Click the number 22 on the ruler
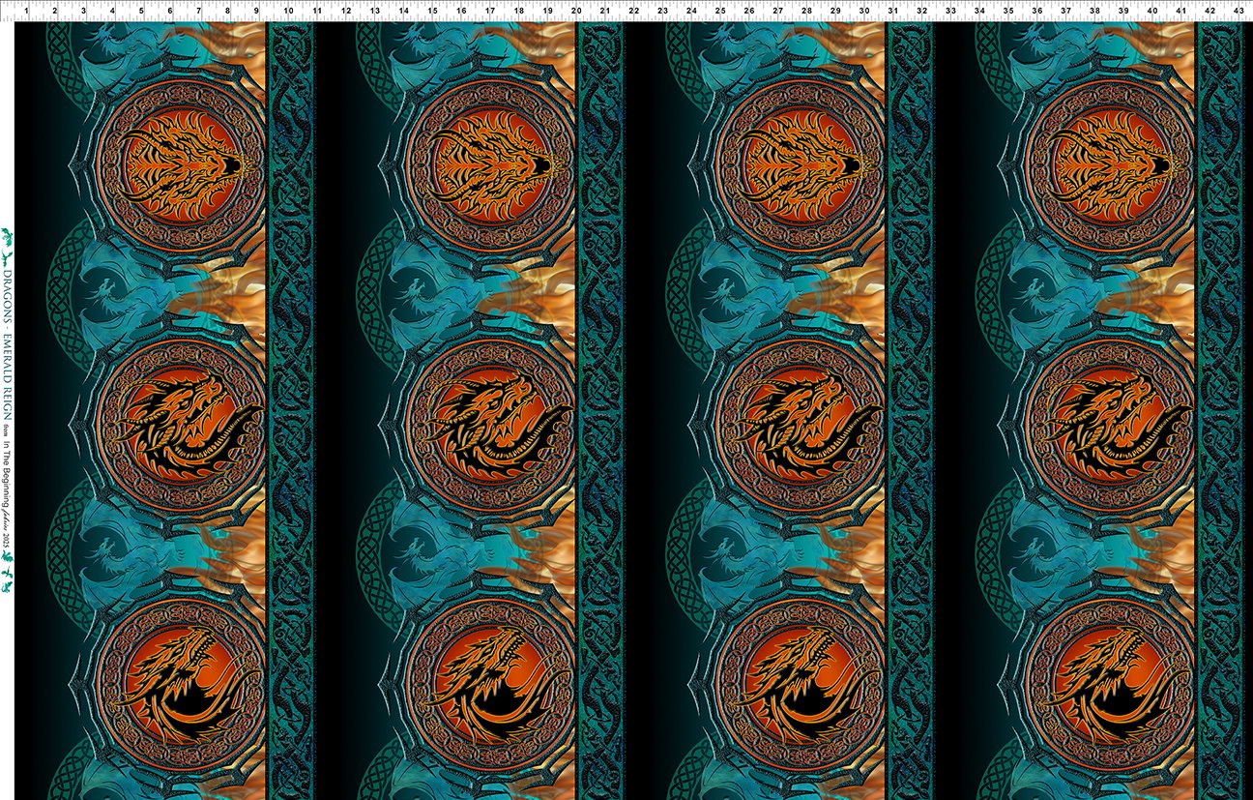This screenshot has height=800, width=1253. coord(633,11)
